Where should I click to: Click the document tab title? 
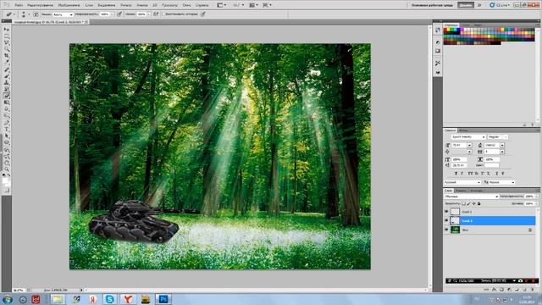pos(48,22)
